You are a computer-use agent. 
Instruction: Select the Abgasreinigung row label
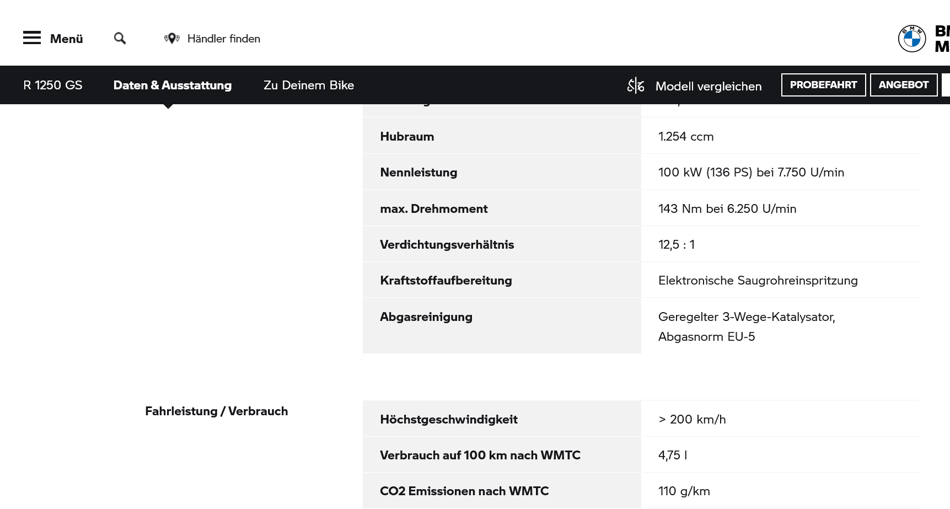(x=426, y=317)
